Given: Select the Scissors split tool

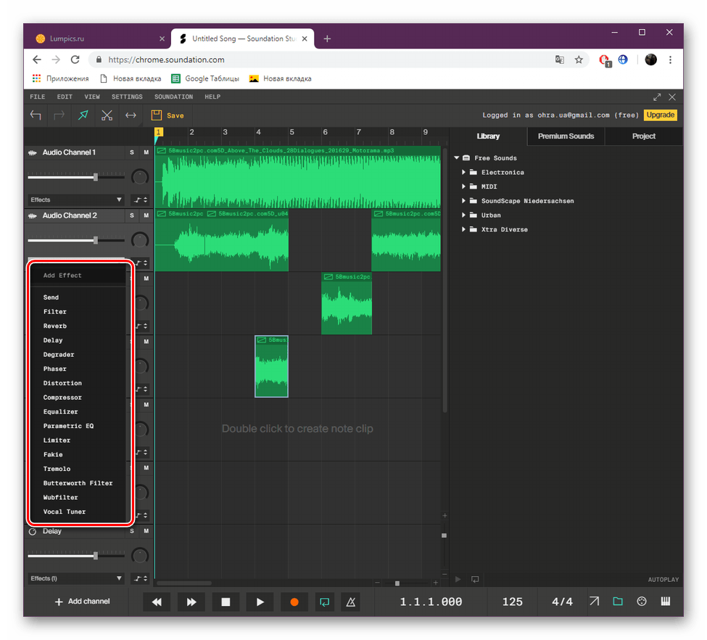Looking at the screenshot, I should click(105, 115).
